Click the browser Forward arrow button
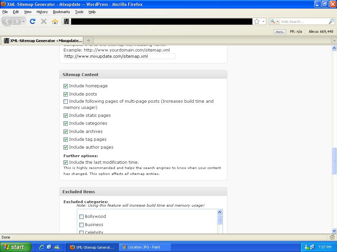This screenshot has width=337, height=252. (17, 21)
